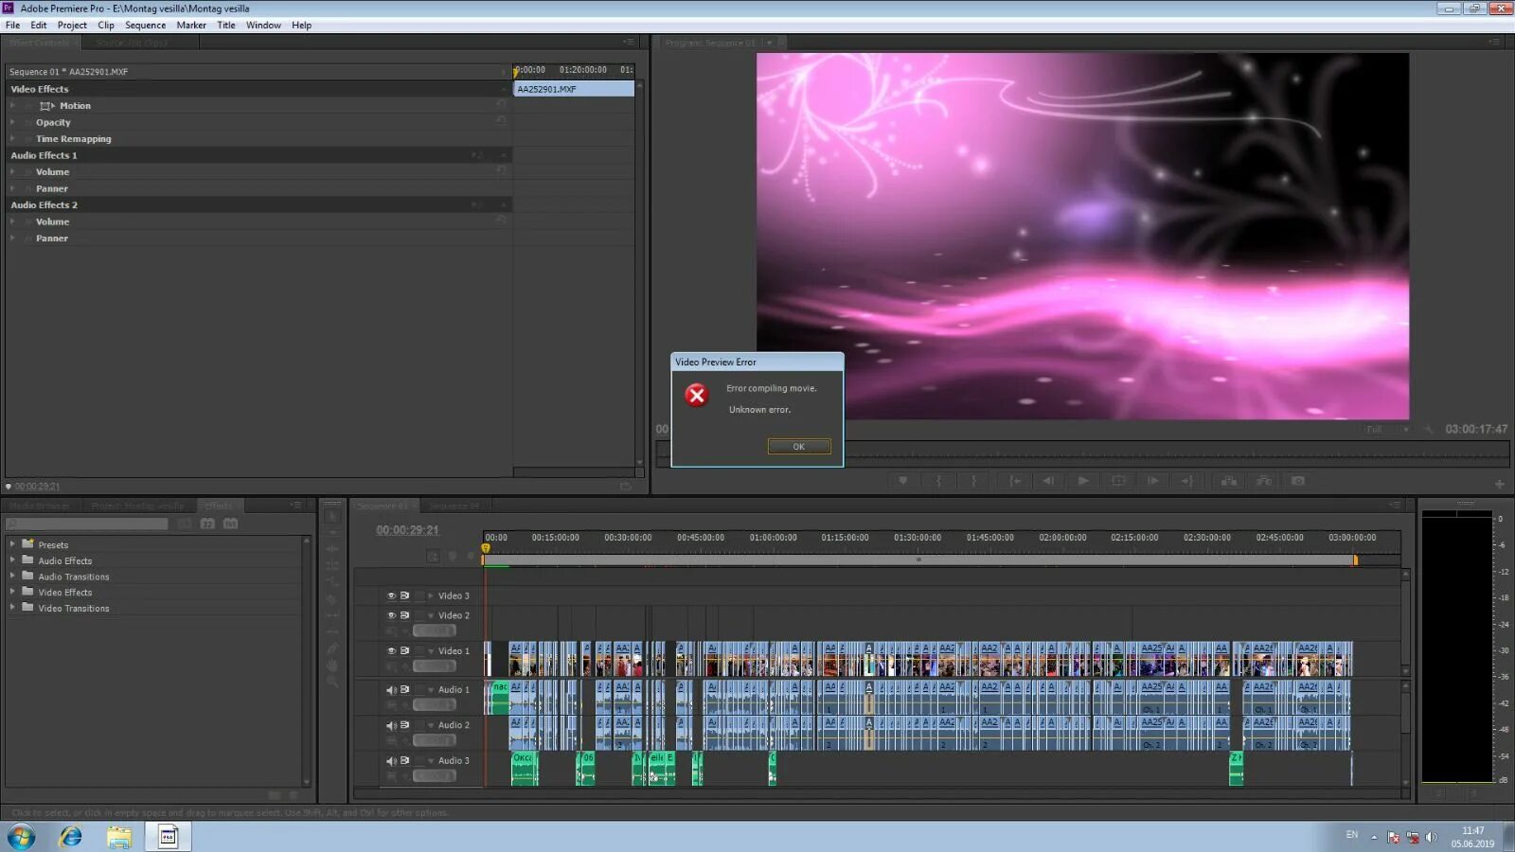
Task: Click the timeline playhead marker
Action: (486, 548)
